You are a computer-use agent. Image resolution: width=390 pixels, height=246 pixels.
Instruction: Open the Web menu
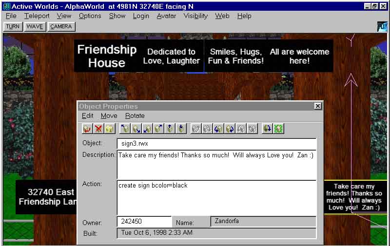(222, 16)
